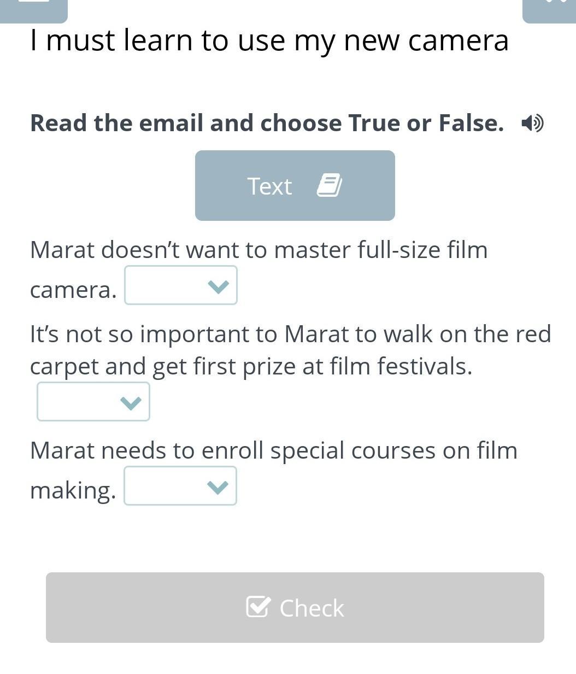The image size is (576, 674).
Task: Click the 'Marat needs to enroll' sentence
Action: [273, 451]
